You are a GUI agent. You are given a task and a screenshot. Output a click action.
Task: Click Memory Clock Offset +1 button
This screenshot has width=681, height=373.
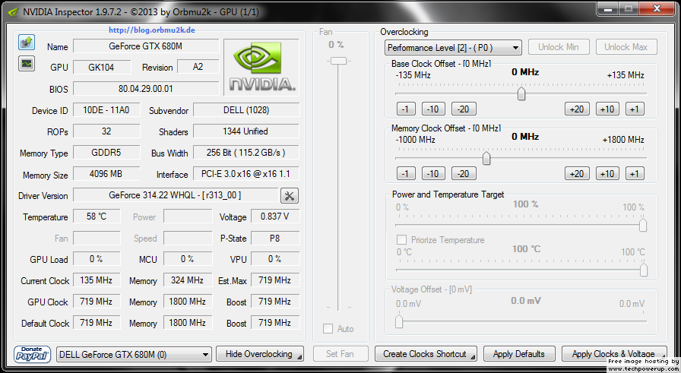tap(635, 174)
